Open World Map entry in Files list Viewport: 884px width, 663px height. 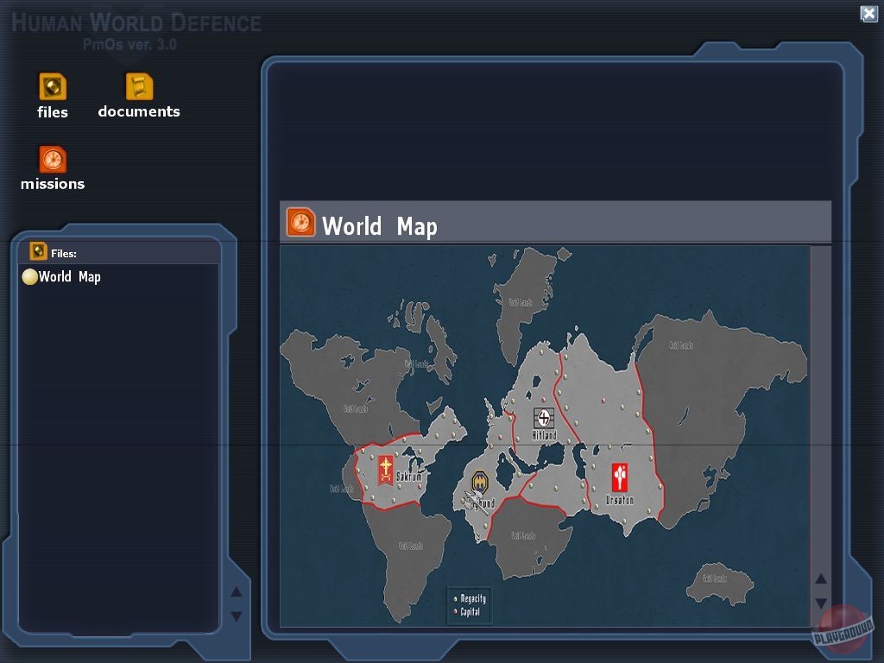[70, 277]
